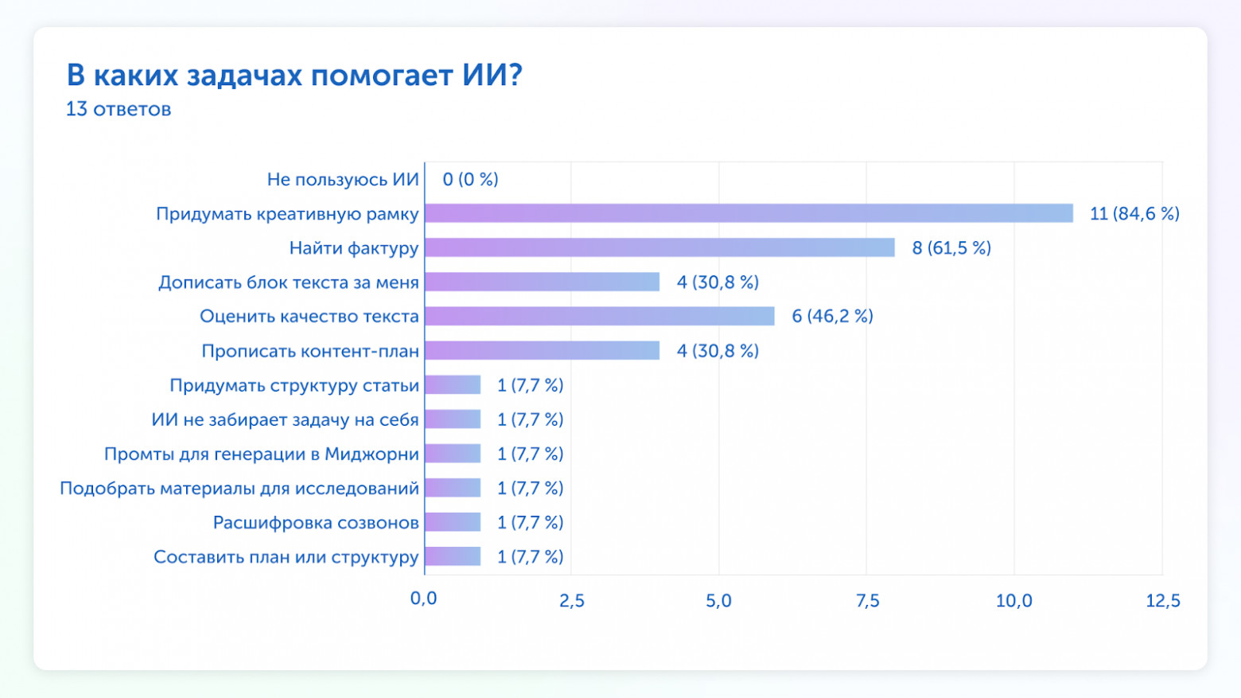Click the 'Подобрать материалы для исследований' label
The image size is (1241, 698).
coord(240,488)
